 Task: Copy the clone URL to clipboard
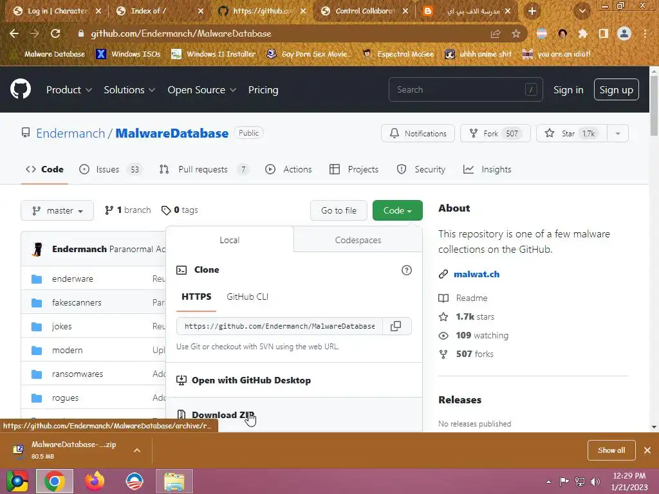tap(396, 326)
